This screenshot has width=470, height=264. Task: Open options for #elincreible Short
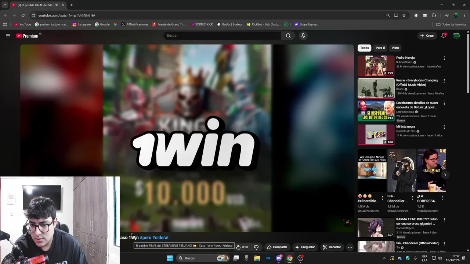tap(382, 198)
